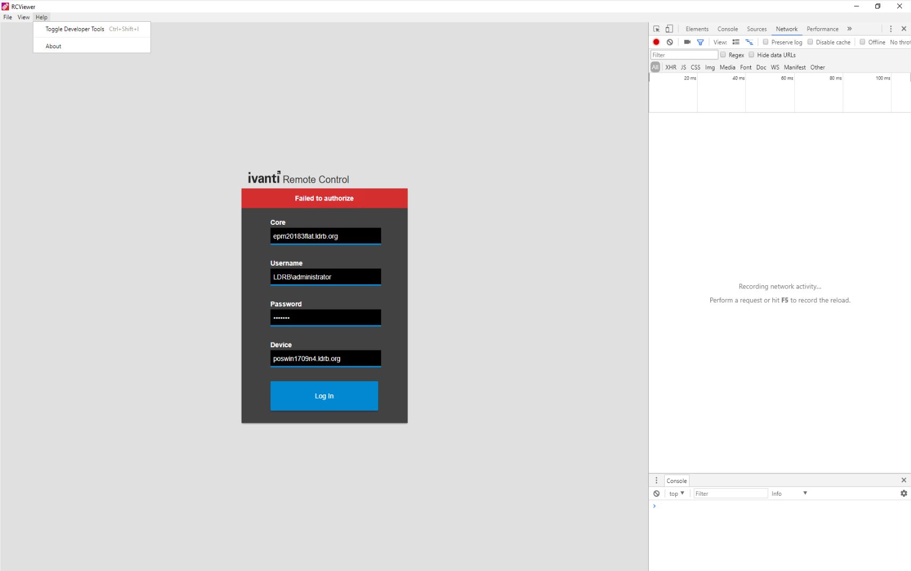Toggle the device toolbar icon
The width and height of the screenshot is (911, 571).
click(x=669, y=29)
